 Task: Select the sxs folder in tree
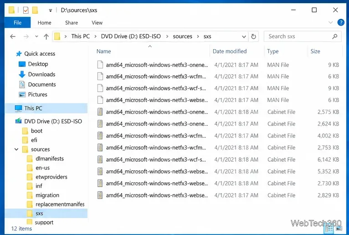click(46, 214)
